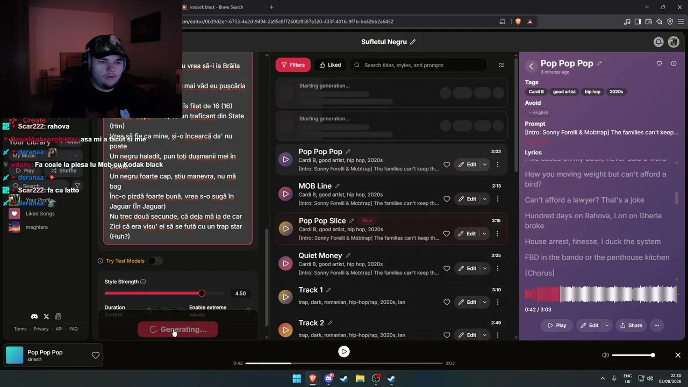The image size is (688, 387).
Task: Like the Pop Pop Slice track
Action: (x=447, y=234)
